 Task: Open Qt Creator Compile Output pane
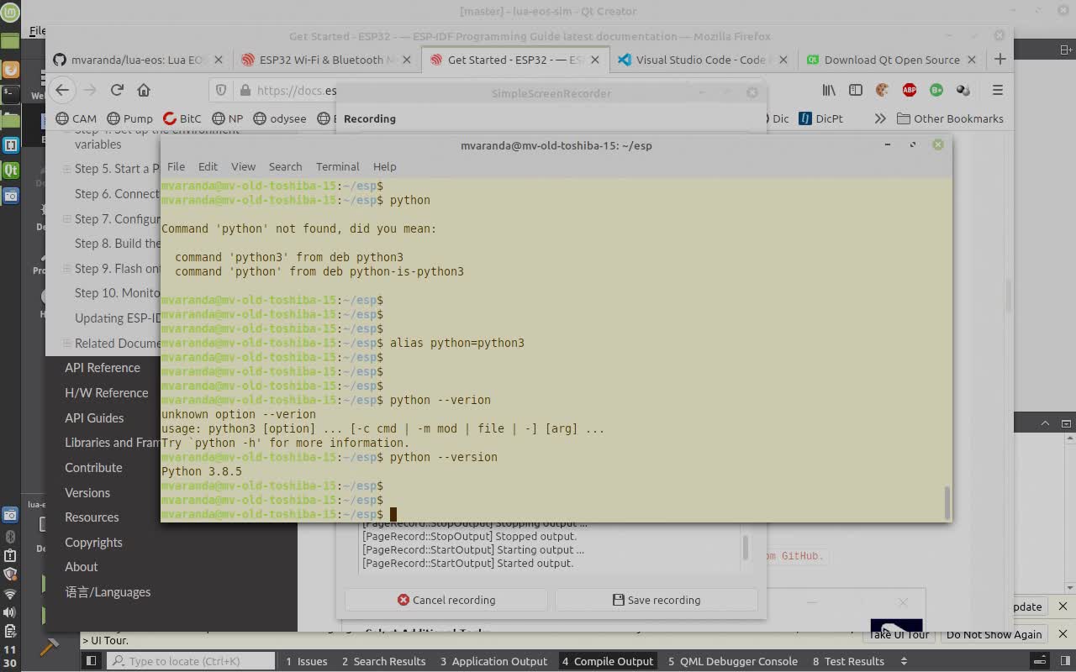608,661
